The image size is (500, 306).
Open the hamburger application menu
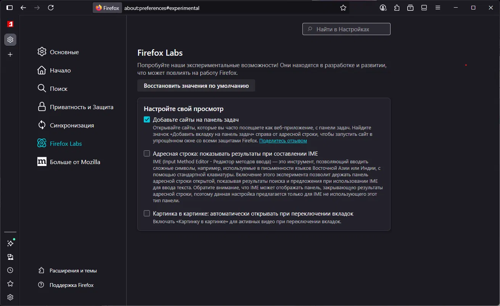pos(438,8)
